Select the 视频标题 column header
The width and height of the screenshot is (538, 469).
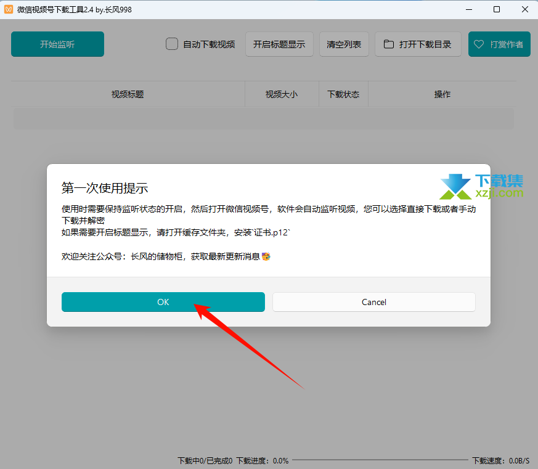point(128,94)
